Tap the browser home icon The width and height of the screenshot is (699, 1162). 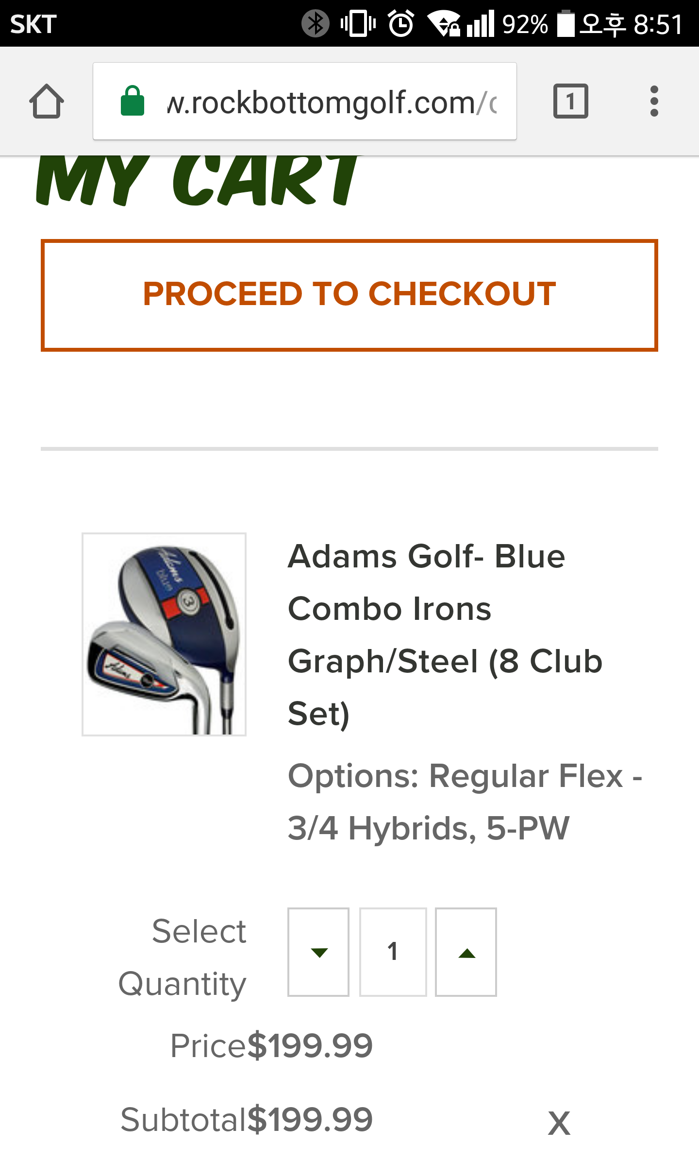(x=47, y=102)
